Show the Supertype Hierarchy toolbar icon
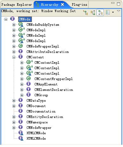The height and width of the screenshot is (147, 123). [93, 13]
